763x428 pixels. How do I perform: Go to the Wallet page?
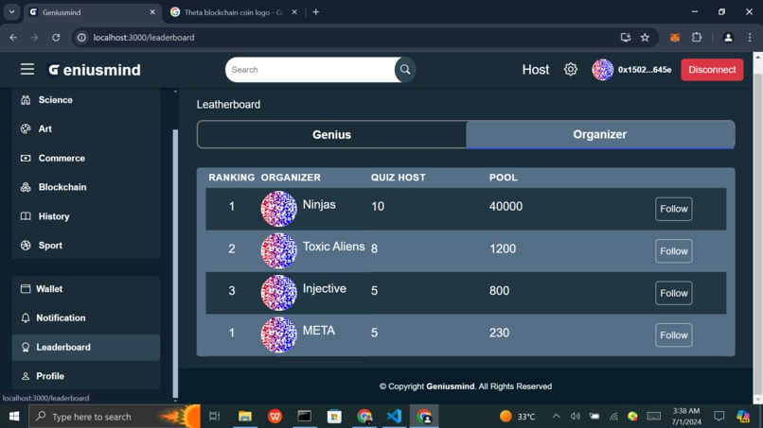(85, 289)
